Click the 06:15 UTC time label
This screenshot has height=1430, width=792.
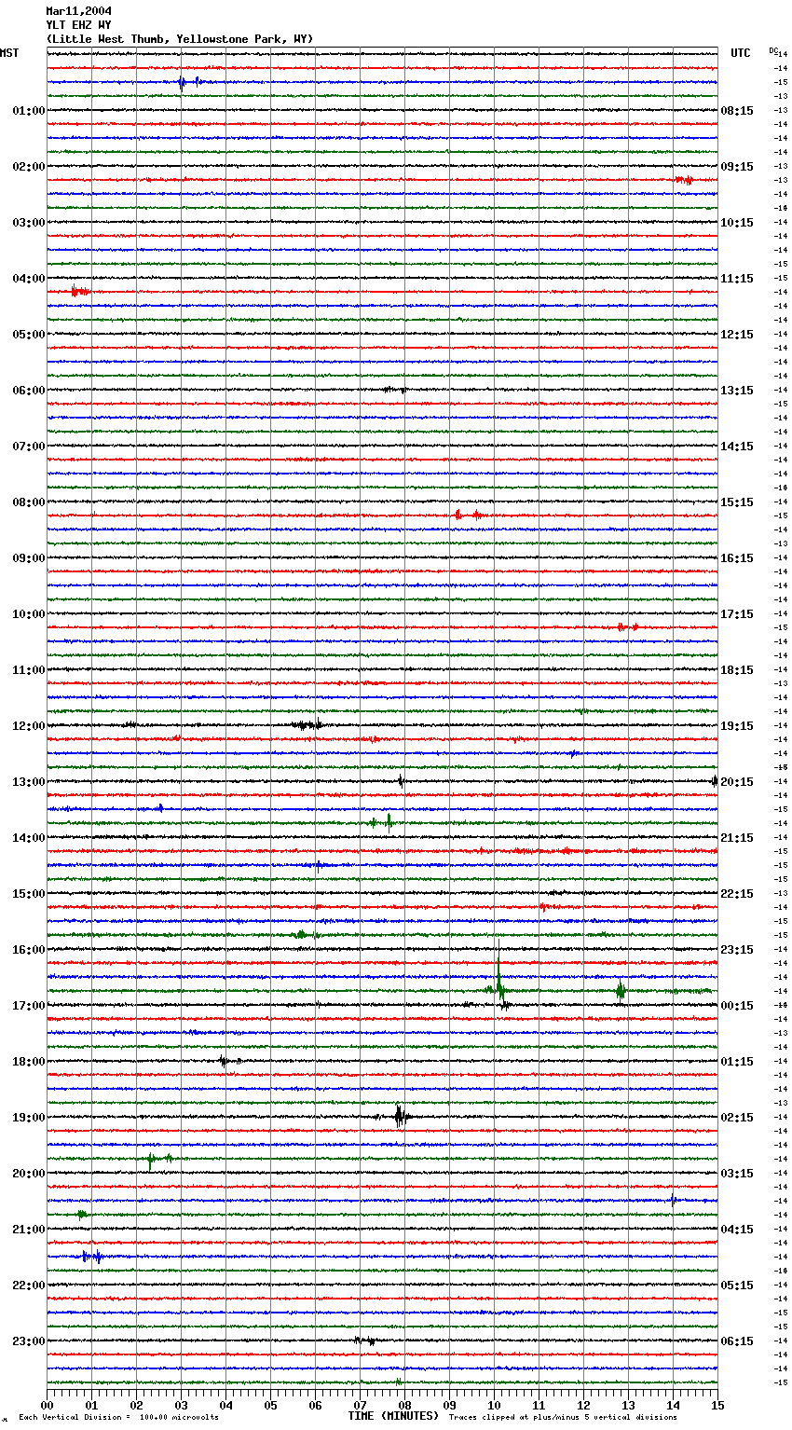point(737,1341)
